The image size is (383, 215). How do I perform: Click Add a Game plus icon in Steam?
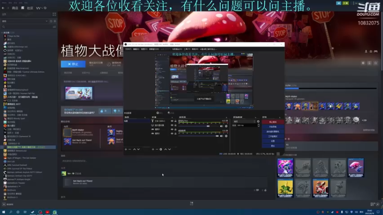pos(4,204)
